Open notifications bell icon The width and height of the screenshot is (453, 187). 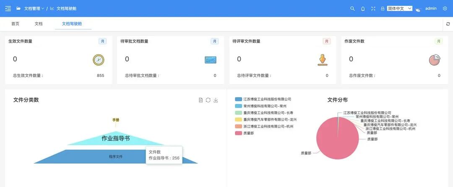(x=363, y=9)
